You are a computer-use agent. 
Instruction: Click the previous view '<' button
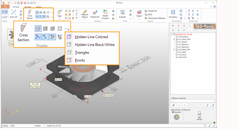point(179,105)
